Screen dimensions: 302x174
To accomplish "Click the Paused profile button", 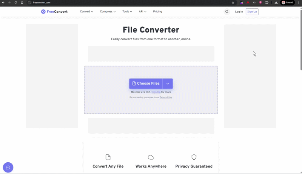I will (x=287, y=3).
